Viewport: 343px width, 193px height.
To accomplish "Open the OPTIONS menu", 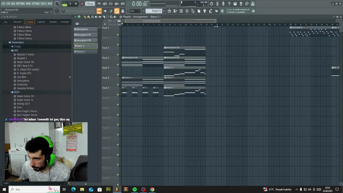I will tap(36, 3).
